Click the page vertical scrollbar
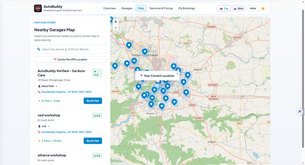The height and width of the screenshot is (165, 305). pos(303,79)
